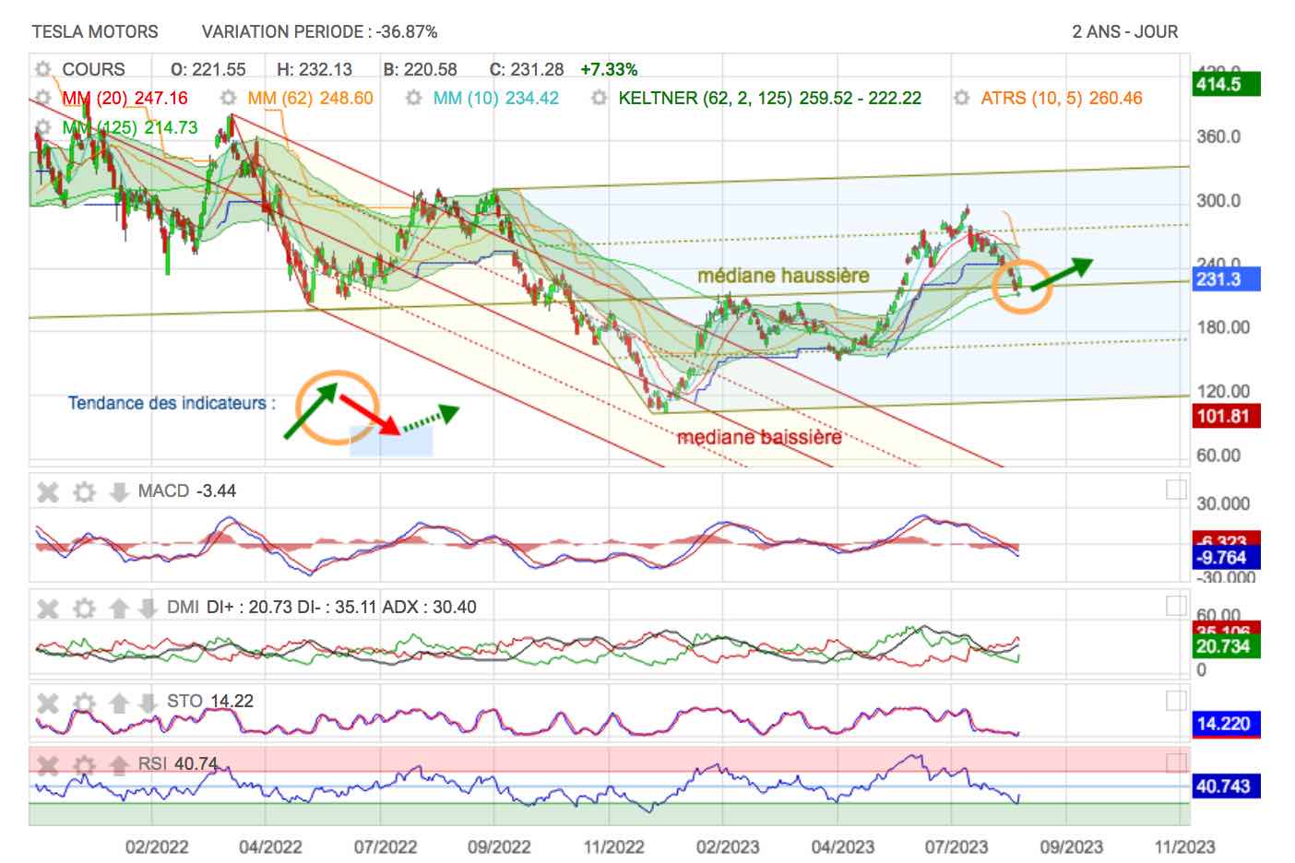Viewport: 1295px width, 863px height.
Task: Remove the MACD indicator panel
Action: (48, 491)
